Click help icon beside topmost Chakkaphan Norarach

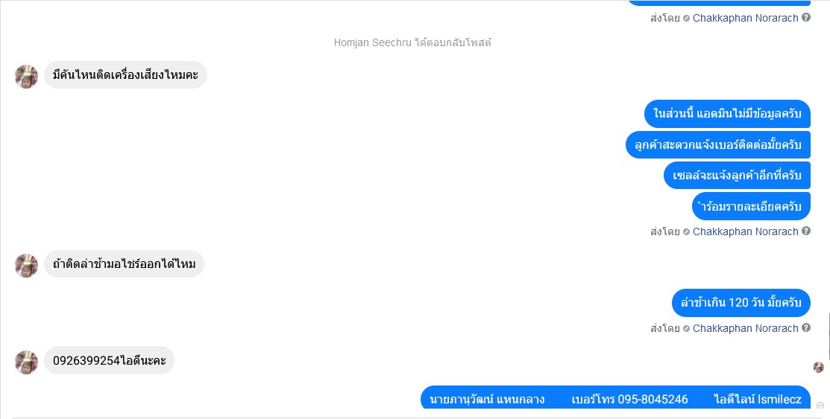(x=805, y=17)
